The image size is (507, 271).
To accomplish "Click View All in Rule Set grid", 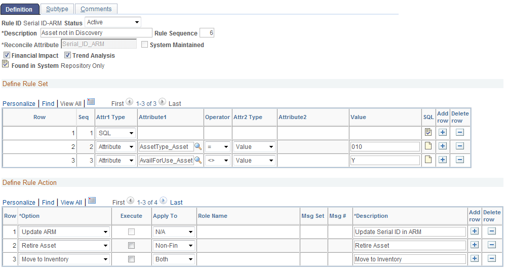I will 71,103.
